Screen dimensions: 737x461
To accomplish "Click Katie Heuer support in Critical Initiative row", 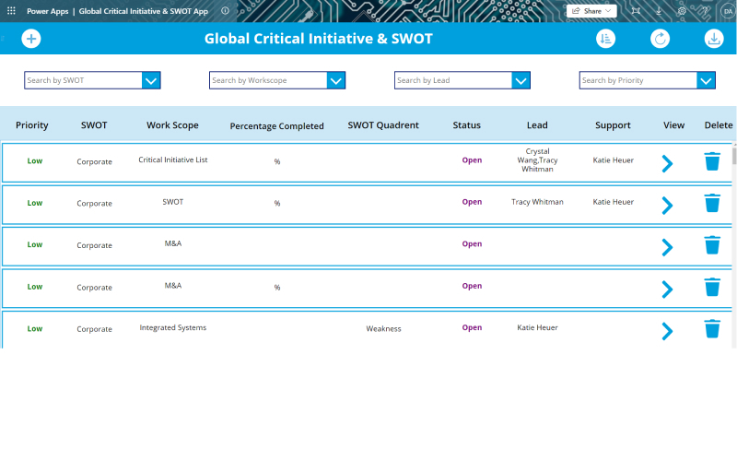I will point(613,160).
